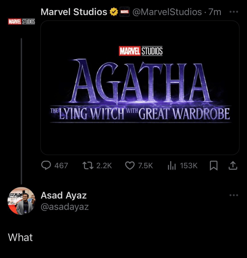Open the Marvel Studios profile avatar
Image resolution: width=247 pixels, height=258 pixels.
point(21,22)
